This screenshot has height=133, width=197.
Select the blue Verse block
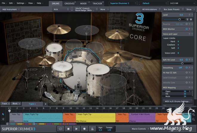coord(43,117)
